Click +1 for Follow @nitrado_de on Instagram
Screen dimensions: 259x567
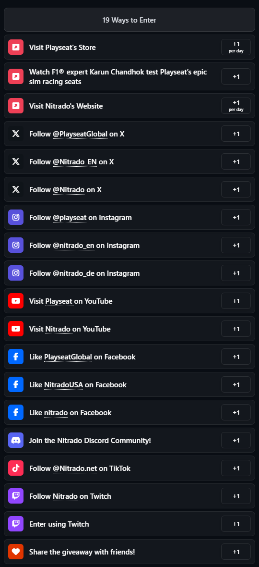point(236,273)
